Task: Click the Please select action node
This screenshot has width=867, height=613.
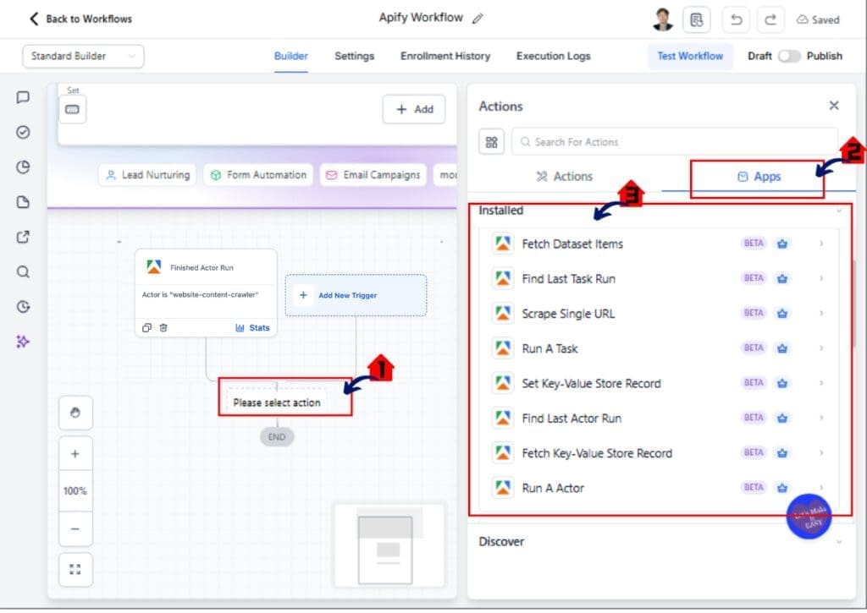Action: (x=277, y=402)
